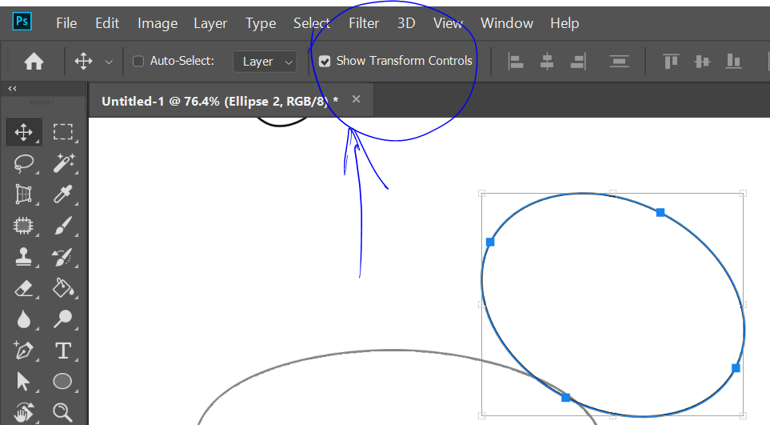
Task: Click the Move tool icon in options bar
Action: tap(83, 62)
